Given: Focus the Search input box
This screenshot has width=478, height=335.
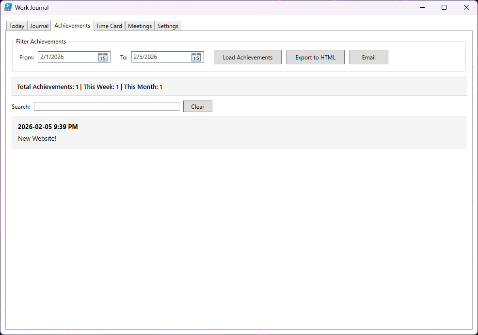Looking at the screenshot, I should 107,106.
